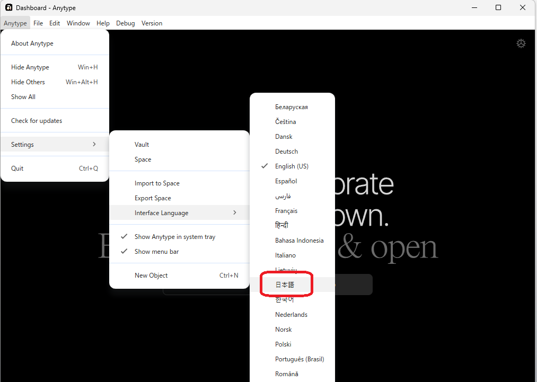Select English (US) language

pyautogui.click(x=292, y=166)
